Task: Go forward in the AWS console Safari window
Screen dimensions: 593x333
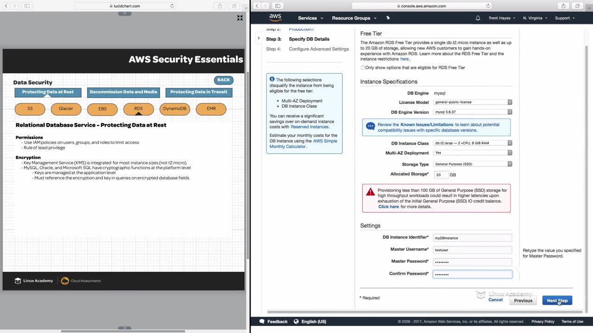Action: click(x=265, y=6)
